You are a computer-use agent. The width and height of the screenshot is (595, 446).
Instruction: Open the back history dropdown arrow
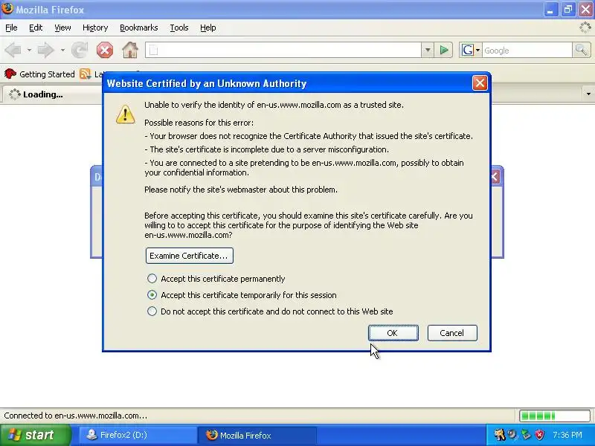pyautogui.click(x=29, y=50)
